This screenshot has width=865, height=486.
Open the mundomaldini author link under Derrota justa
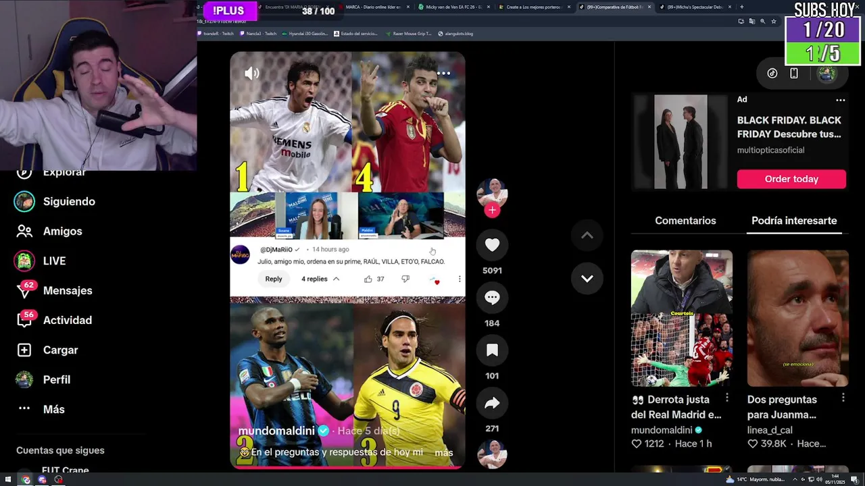tap(662, 430)
